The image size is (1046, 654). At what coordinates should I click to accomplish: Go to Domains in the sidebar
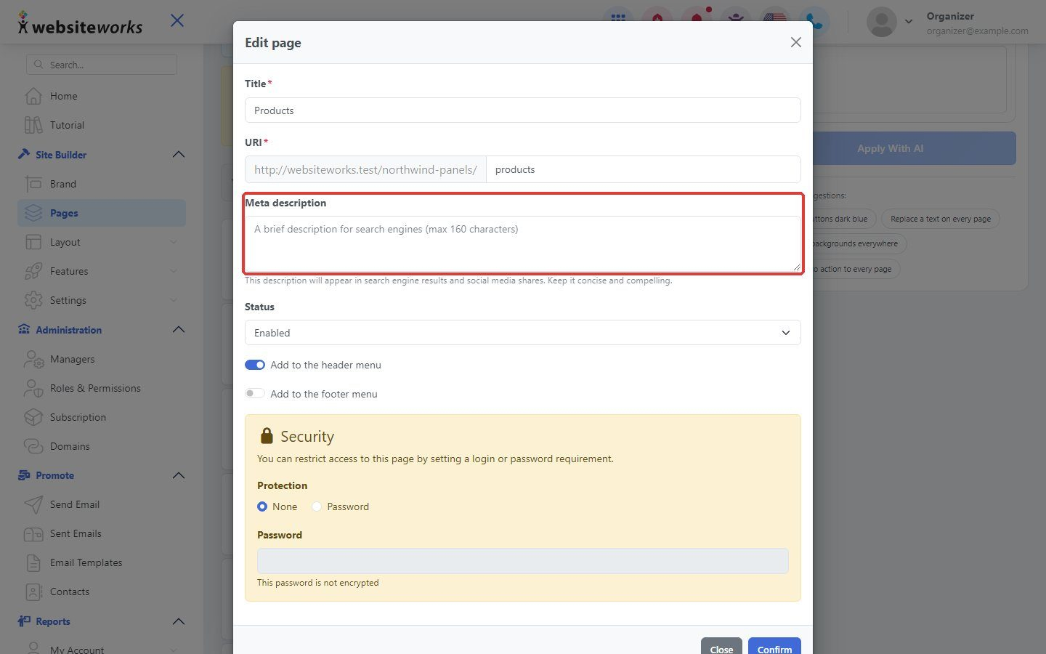click(x=70, y=446)
